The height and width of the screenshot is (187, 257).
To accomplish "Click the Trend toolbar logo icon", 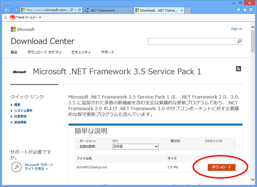I will coord(13,17).
